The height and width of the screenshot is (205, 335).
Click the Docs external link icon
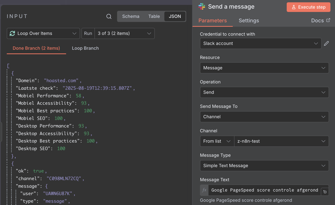click(x=328, y=20)
